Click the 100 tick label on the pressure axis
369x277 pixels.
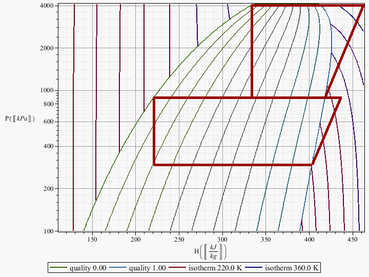tap(49, 231)
